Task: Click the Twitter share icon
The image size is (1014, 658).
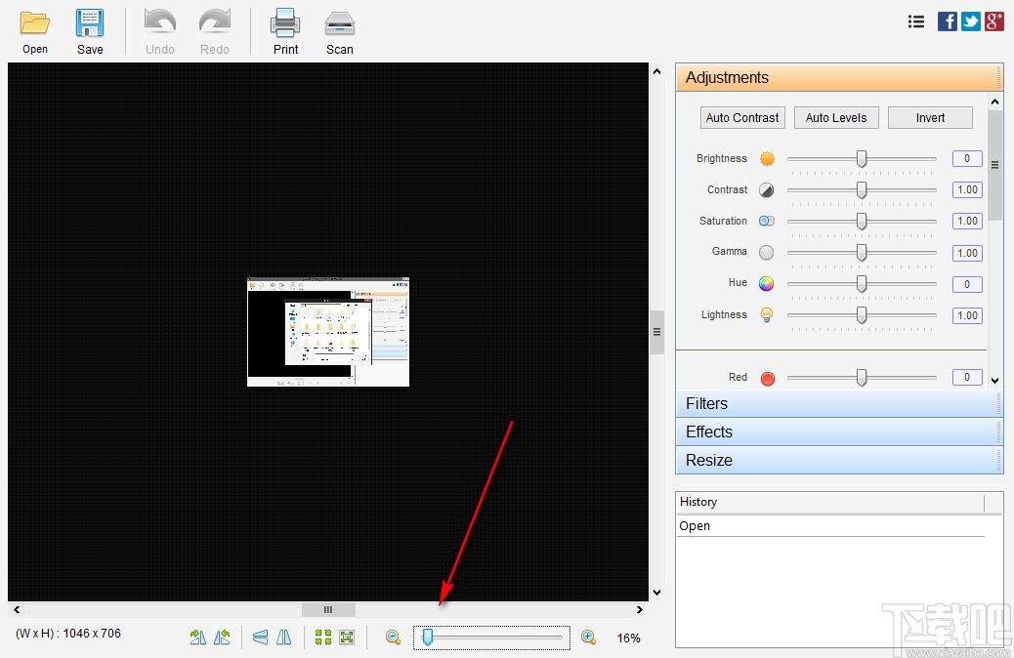Action: 971,21
